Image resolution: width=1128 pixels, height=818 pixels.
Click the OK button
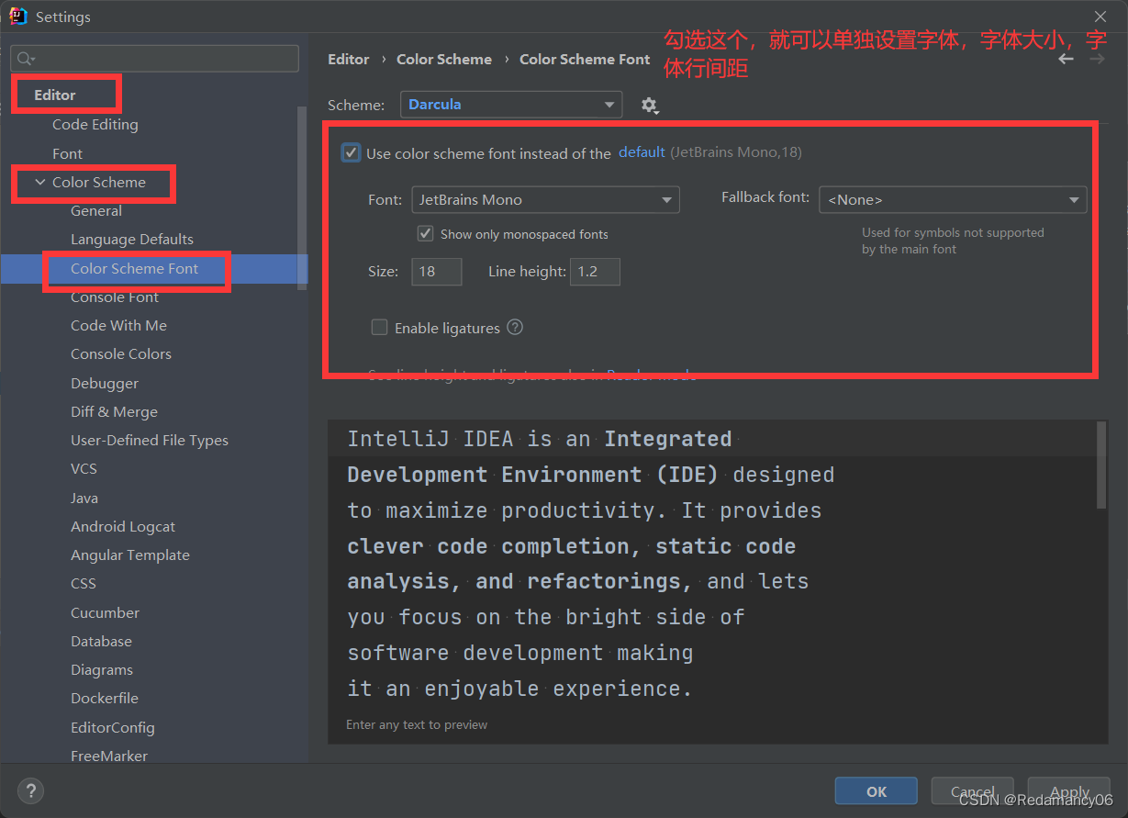click(877, 791)
